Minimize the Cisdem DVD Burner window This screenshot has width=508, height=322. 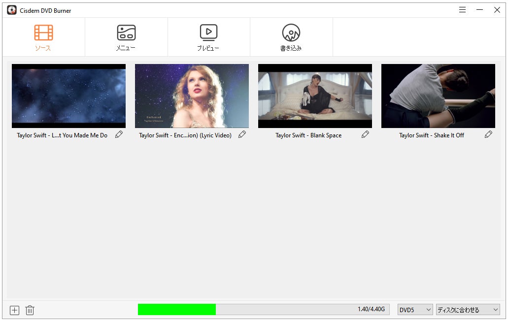point(480,10)
